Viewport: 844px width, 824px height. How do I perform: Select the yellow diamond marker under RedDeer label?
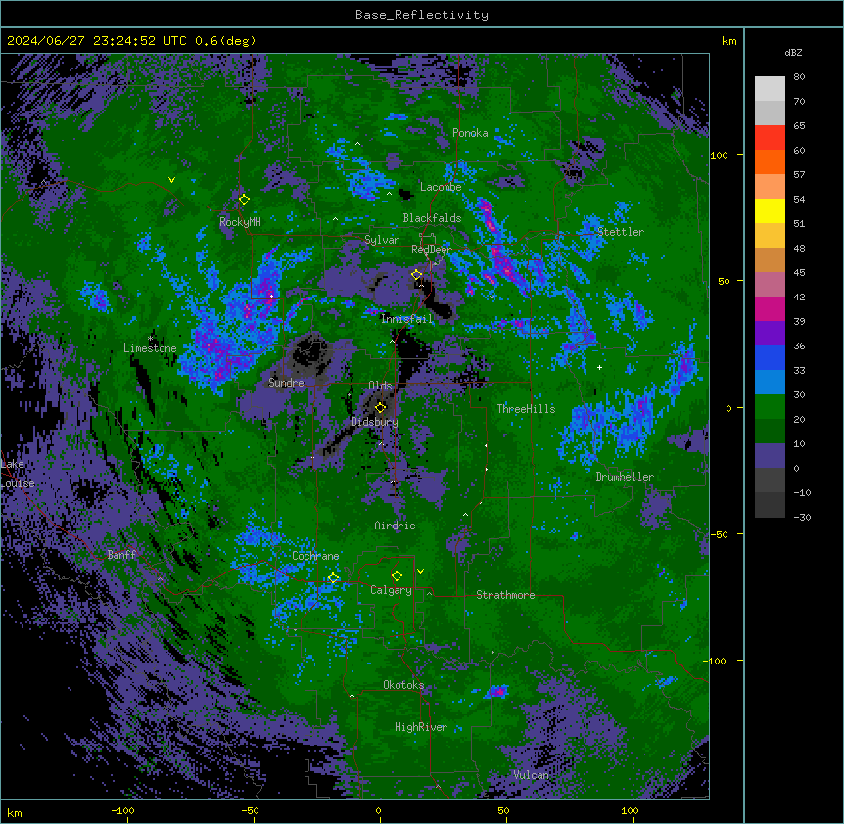click(x=416, y=274)
